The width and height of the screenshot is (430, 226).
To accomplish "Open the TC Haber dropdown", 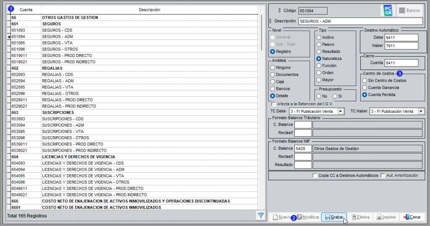I will coord(421,112).
